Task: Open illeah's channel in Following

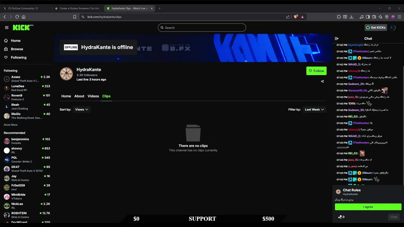Action: click(x=27, y=107)
